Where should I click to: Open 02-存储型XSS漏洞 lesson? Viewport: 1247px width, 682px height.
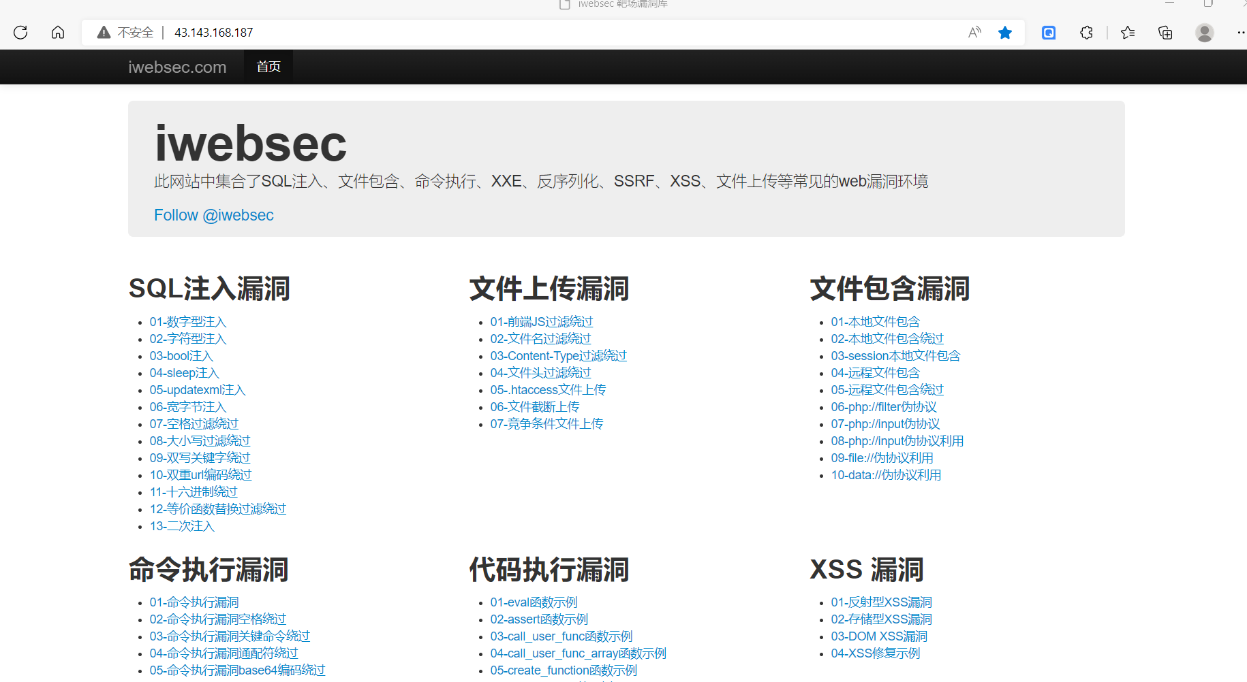[882, 619]
